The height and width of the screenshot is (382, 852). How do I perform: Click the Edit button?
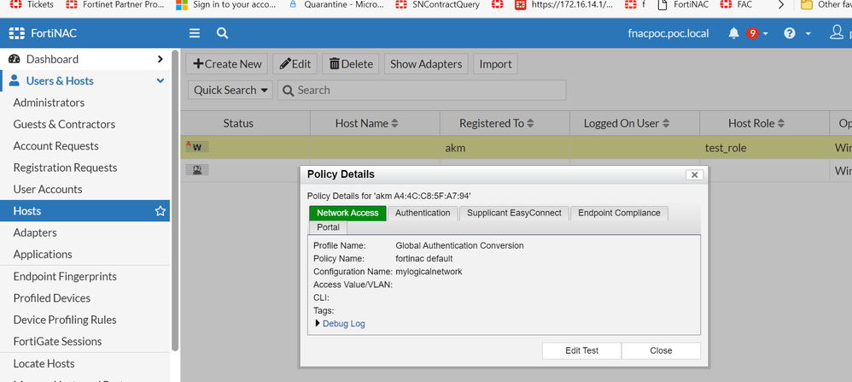[295, 63]
